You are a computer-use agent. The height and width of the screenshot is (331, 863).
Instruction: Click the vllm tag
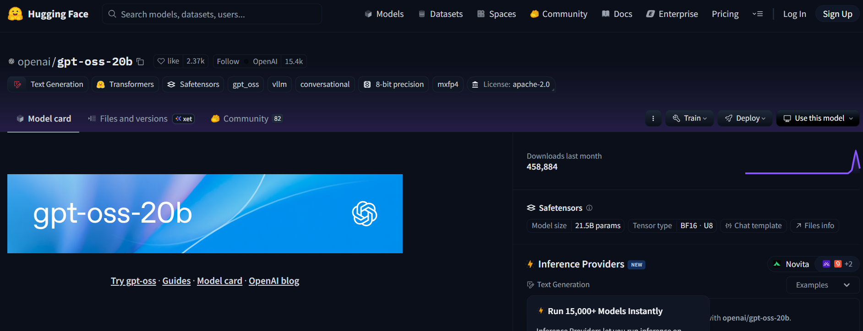pos(279,85)
